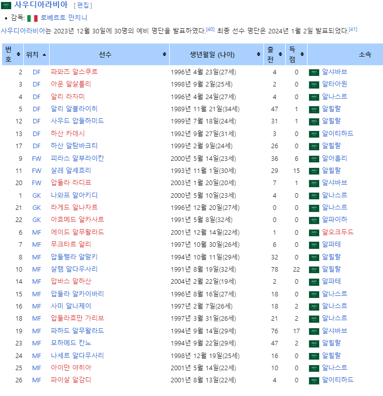Open player 아이만 야히아 page
The image size is (383, 396).
tap(71, 368)
